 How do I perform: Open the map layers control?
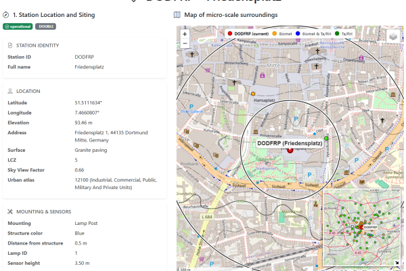[x=393, y=37]
